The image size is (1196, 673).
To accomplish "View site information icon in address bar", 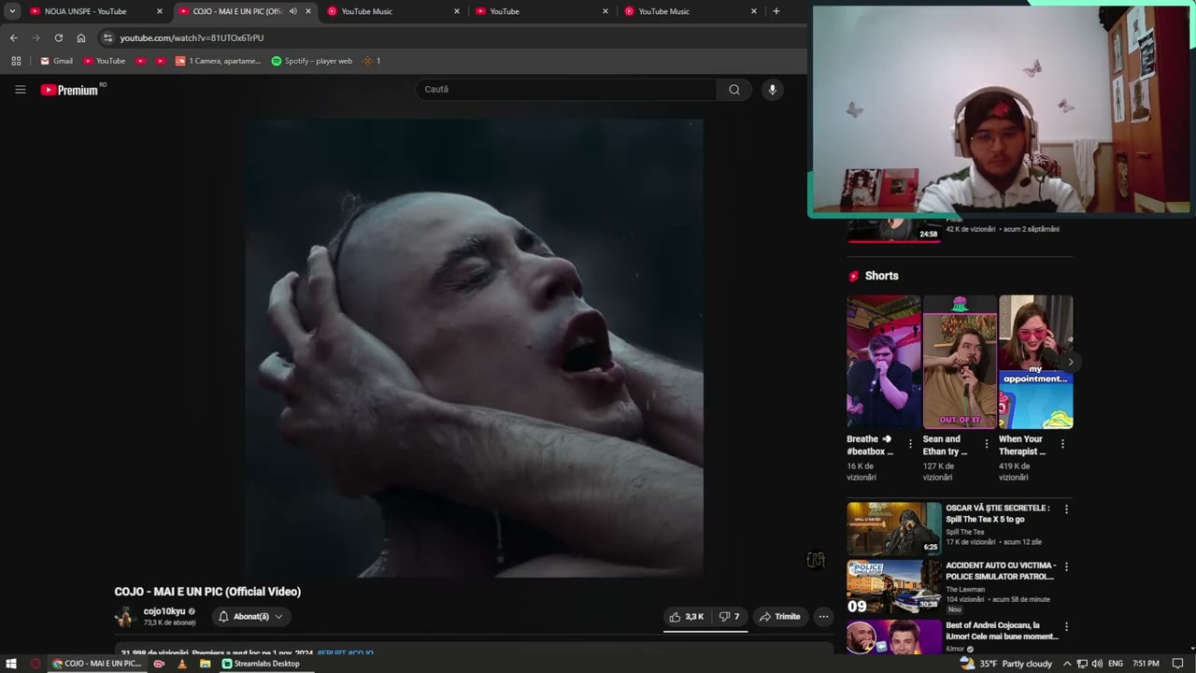I will [x=107, y=37].
